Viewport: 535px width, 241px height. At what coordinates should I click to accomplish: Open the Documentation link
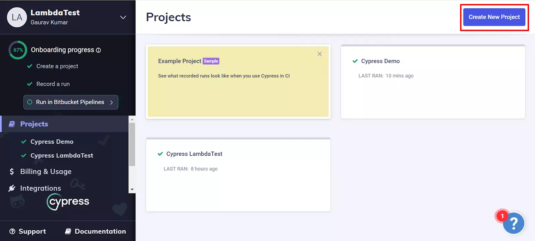pyautogui.click(x=96, y=231)
